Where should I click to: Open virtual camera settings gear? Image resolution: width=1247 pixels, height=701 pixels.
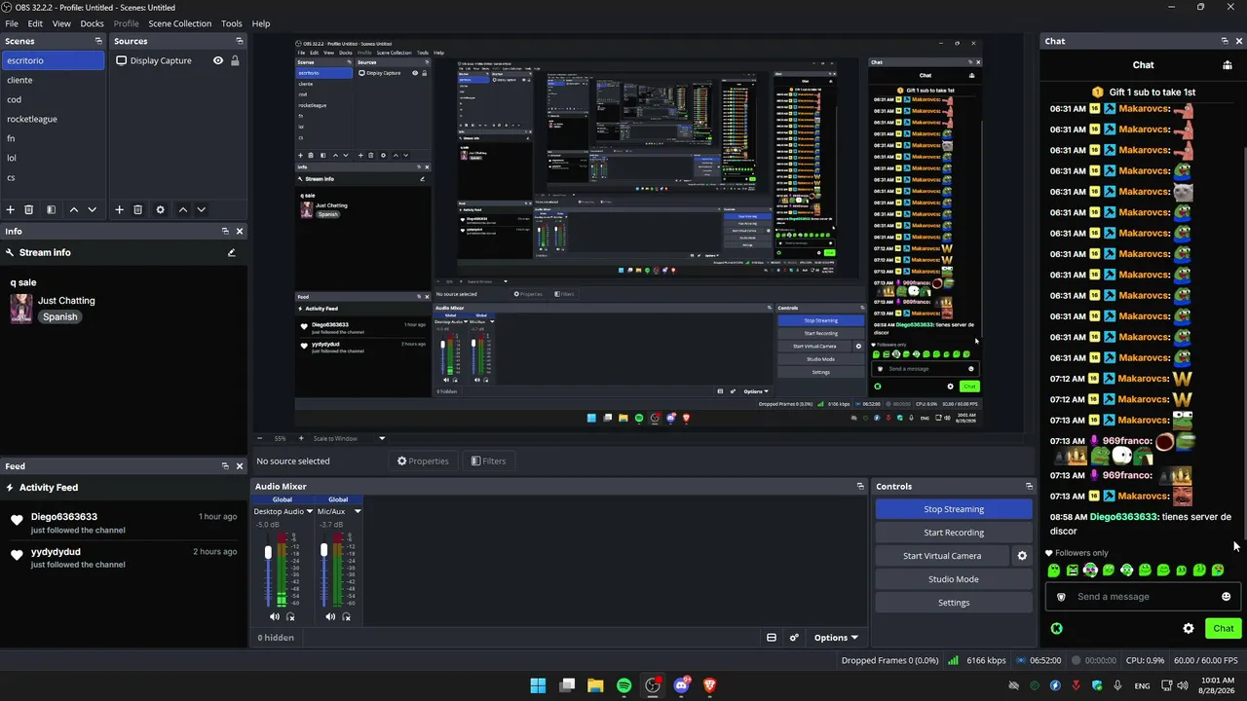click(1022, 556)
